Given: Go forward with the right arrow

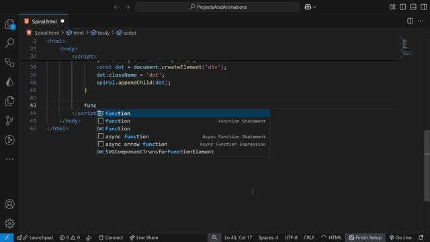Looking at the screenshot, I should coord(127,7).
